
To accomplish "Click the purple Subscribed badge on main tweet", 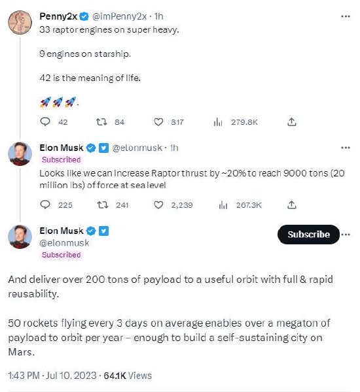I will 61,255.
